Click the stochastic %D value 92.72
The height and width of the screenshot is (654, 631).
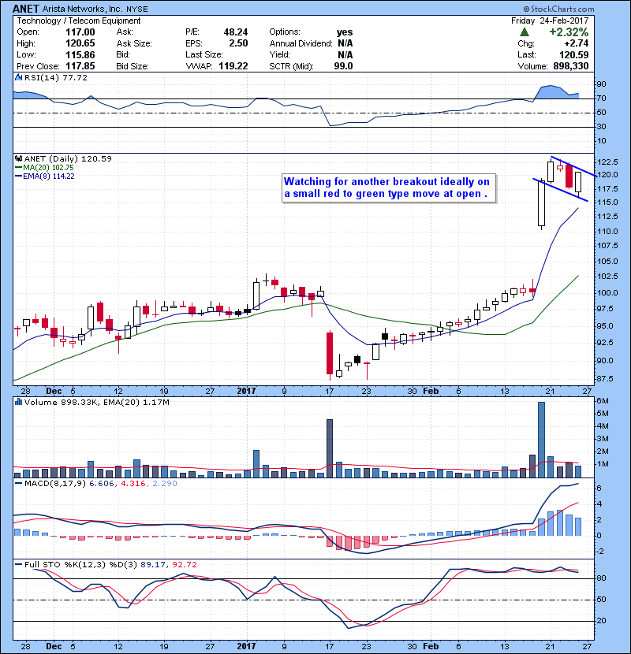pyautogui.click(x=184, y=565)
